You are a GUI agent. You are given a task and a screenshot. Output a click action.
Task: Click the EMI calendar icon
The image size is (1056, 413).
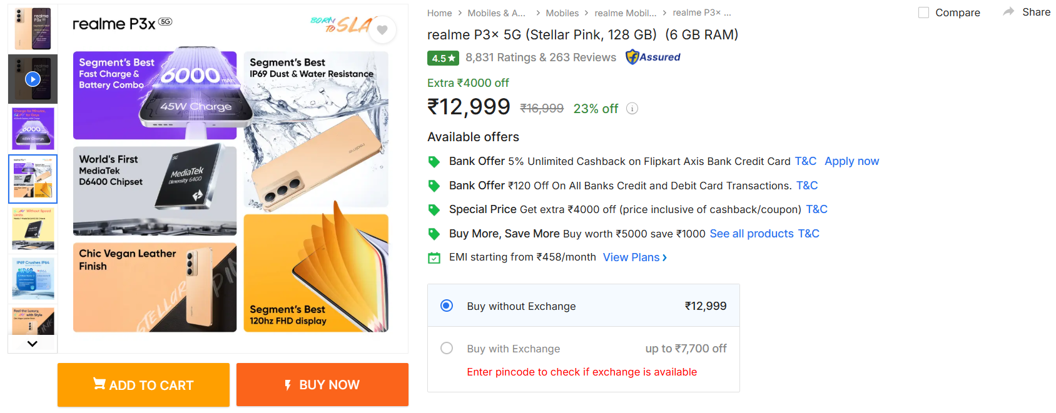click(434, 257)
